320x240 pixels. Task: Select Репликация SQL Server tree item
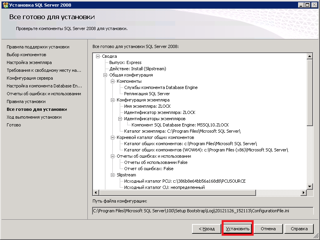tap(147, 94)
